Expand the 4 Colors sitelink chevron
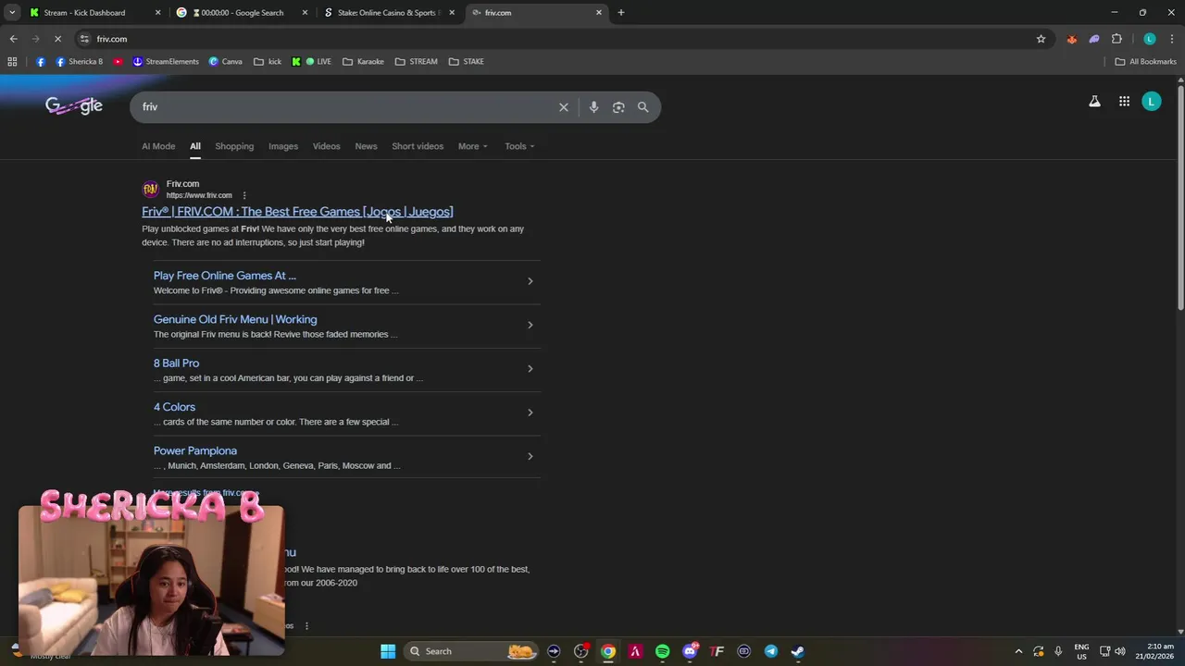The image size is (1185, 666). tap(530, 413)
